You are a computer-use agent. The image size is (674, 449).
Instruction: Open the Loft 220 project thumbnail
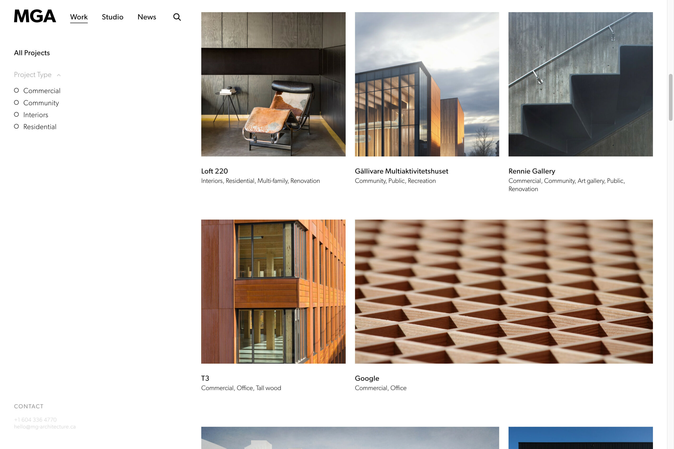273,84
